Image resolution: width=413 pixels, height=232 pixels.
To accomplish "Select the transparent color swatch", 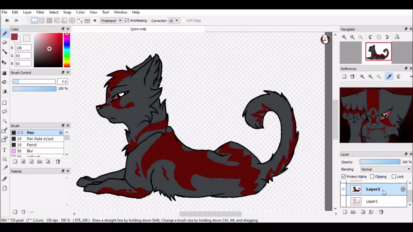I will tap(26, 38).
